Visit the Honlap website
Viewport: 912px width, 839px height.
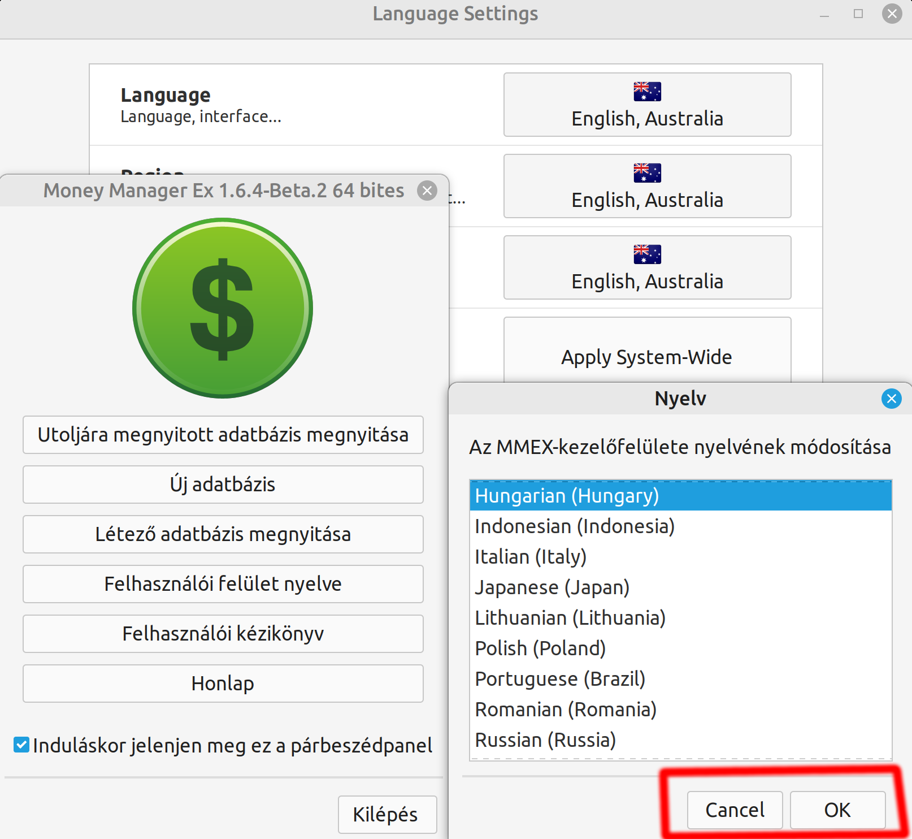coord(223,683)
